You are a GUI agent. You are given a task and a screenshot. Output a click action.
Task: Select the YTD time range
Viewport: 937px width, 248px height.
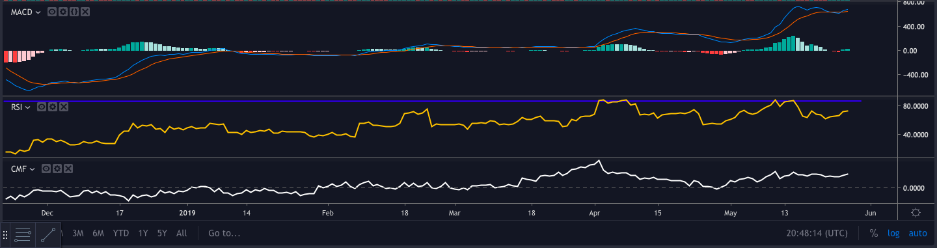(x=120, y=233)
